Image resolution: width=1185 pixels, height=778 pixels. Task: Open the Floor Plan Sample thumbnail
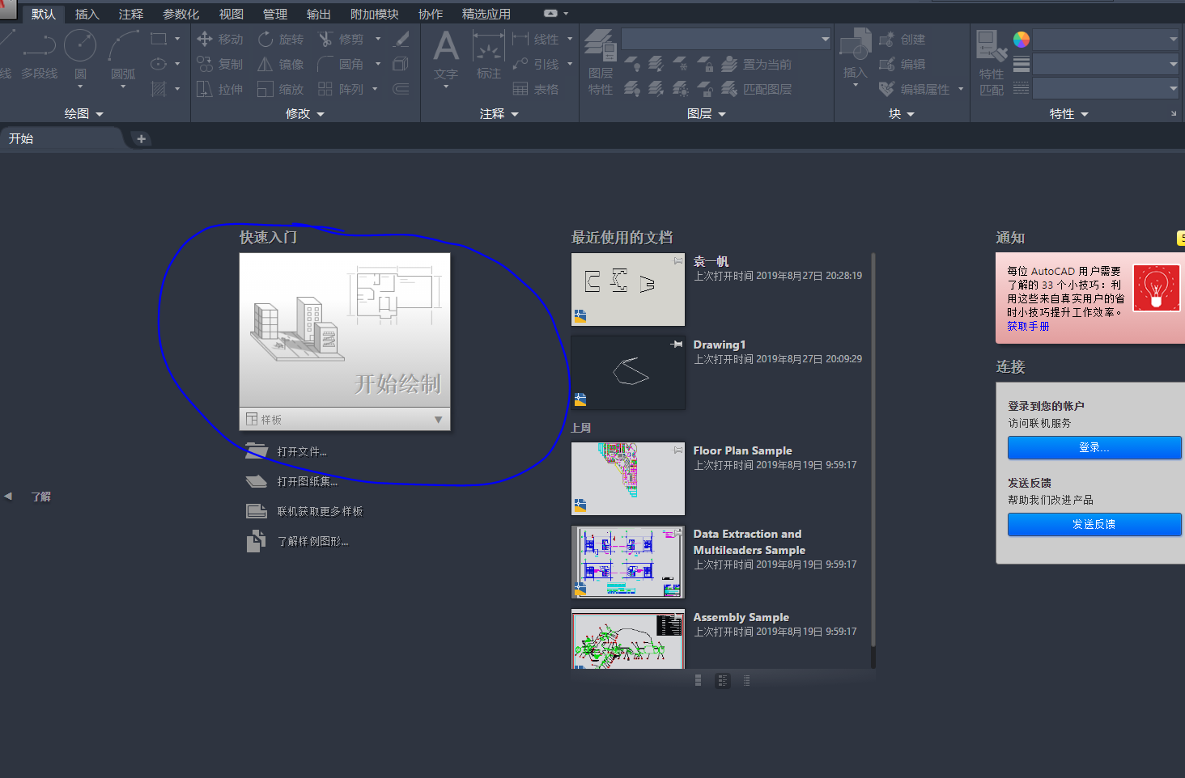[x=627, y=478]
